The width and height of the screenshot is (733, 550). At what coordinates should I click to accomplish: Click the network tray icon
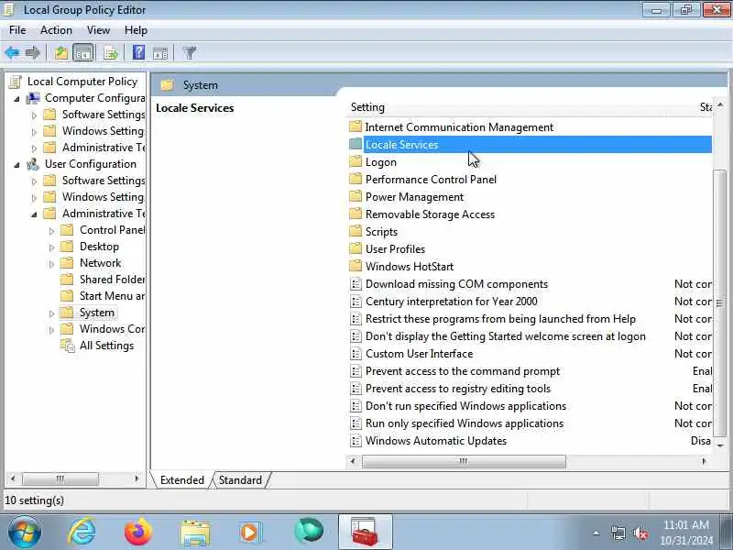618,533
